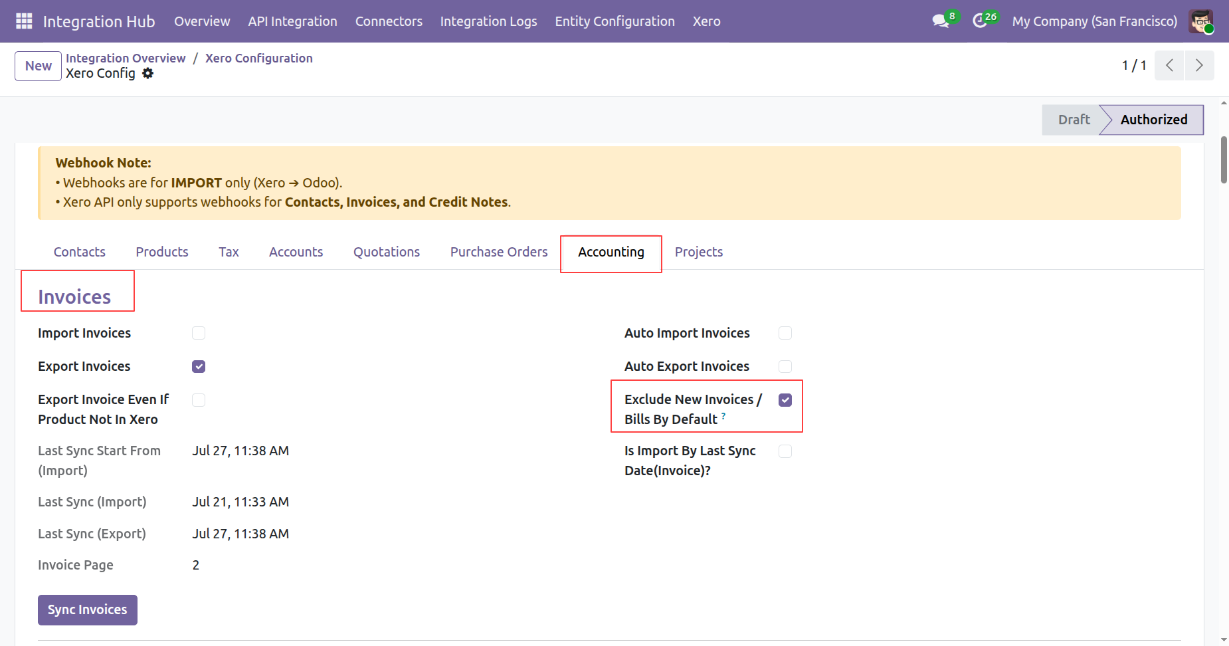Open the Integration Logs menu

488,21
